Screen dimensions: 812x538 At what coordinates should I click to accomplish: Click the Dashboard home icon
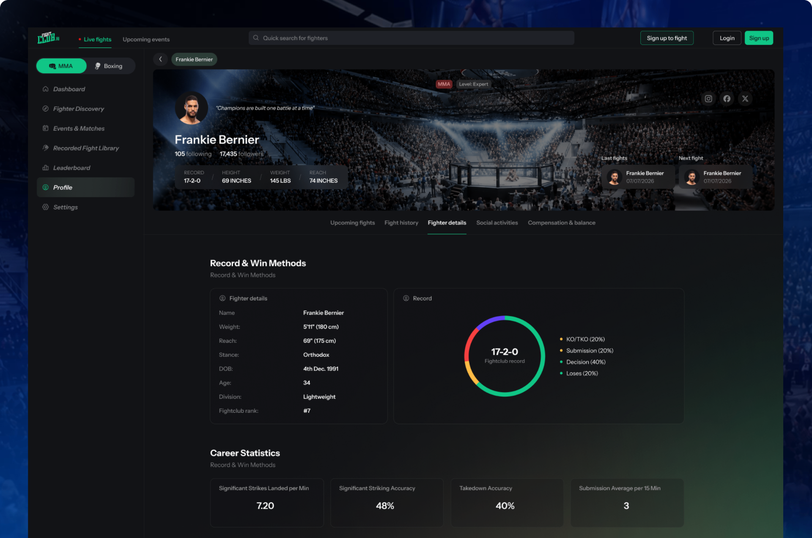pos(46,89)
